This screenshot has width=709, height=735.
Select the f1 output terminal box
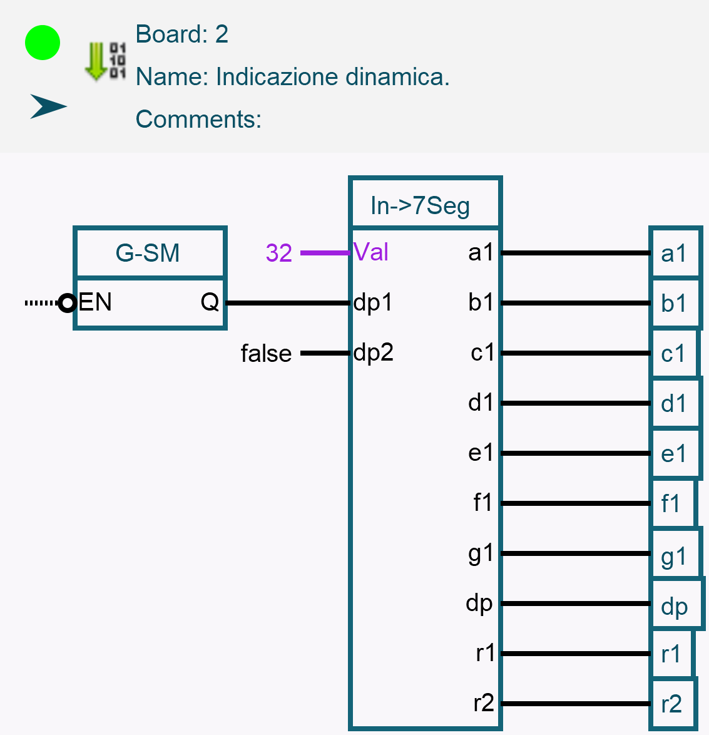(671, 504)
